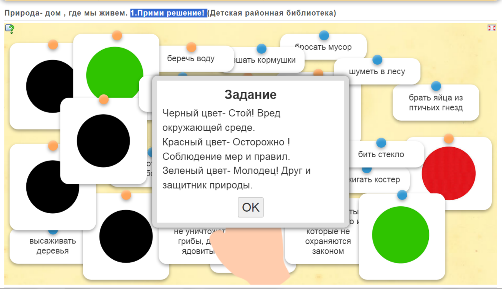This screenshot has height=289, width=502.
Task: Select the highlighted '1.Прими решение!' title text
Action: 168,13
